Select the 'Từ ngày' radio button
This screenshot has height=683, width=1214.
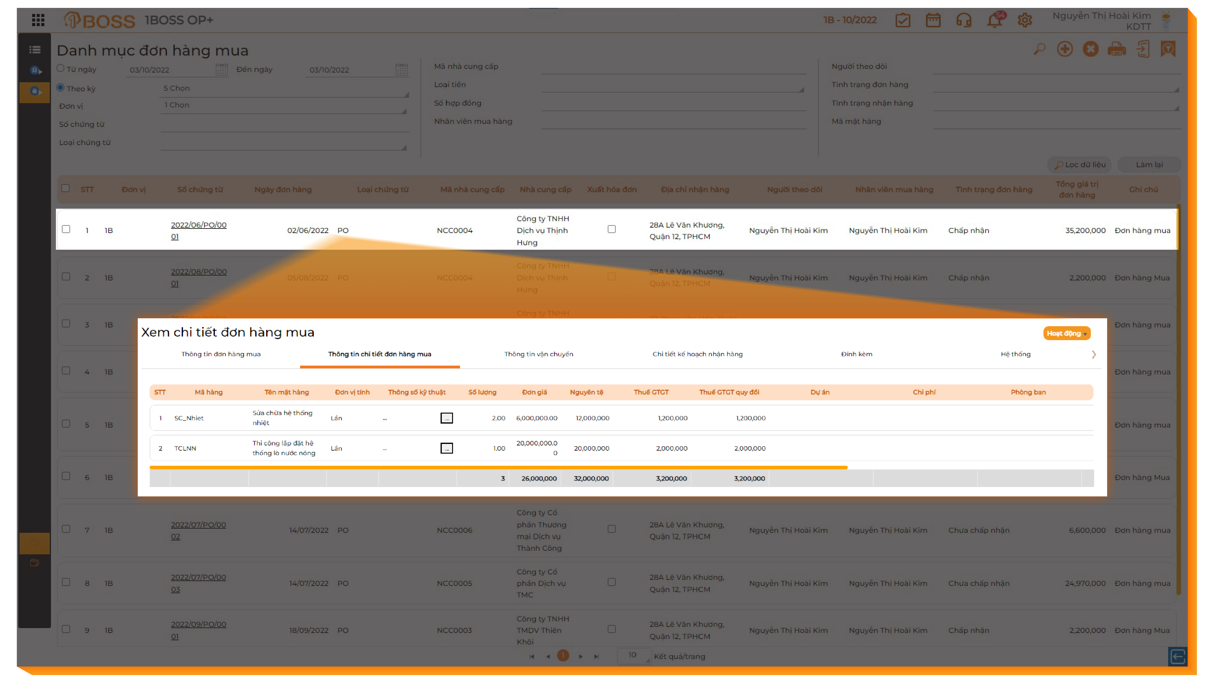click(x=60, y=68)
